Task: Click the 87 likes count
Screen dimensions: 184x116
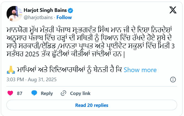Action: [x=20, y=93]
